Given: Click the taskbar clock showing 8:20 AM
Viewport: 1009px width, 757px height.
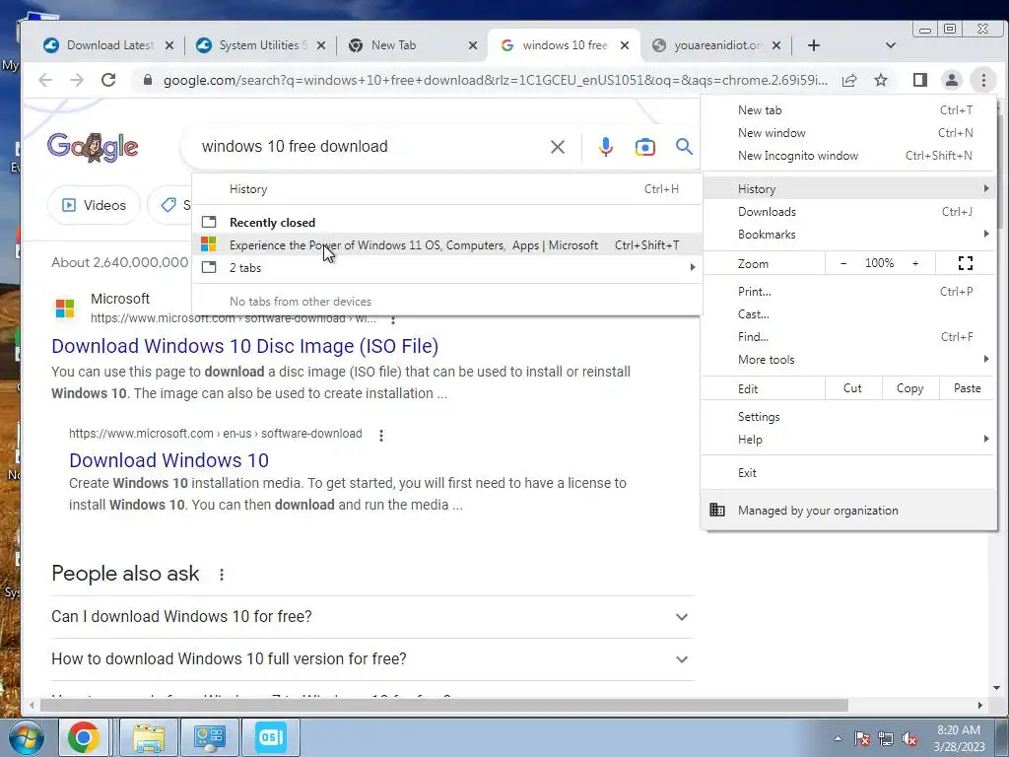Looking at the screenshot, I should pos(959,737).
